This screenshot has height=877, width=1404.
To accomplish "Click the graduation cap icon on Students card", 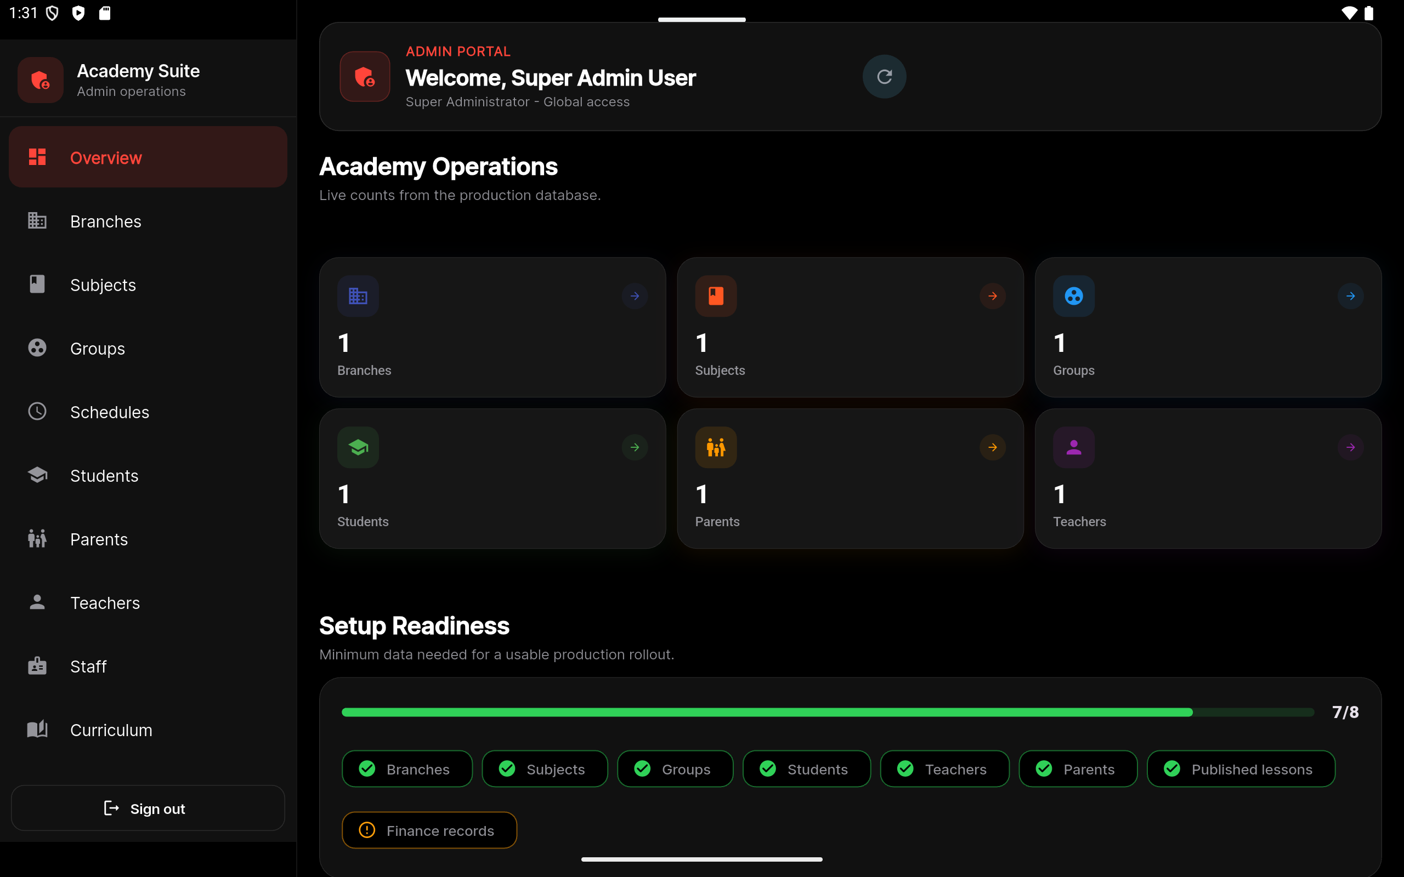I will click(x=358, y=447).
